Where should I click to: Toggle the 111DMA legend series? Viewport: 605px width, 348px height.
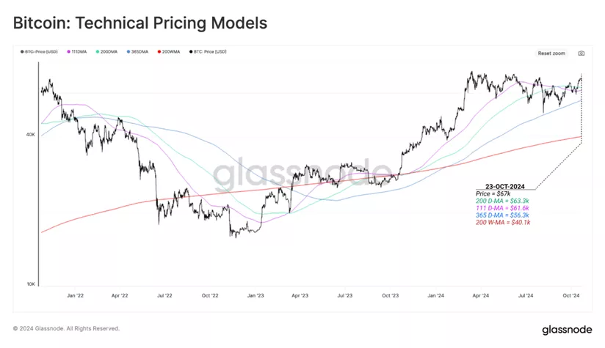(77, 51)
